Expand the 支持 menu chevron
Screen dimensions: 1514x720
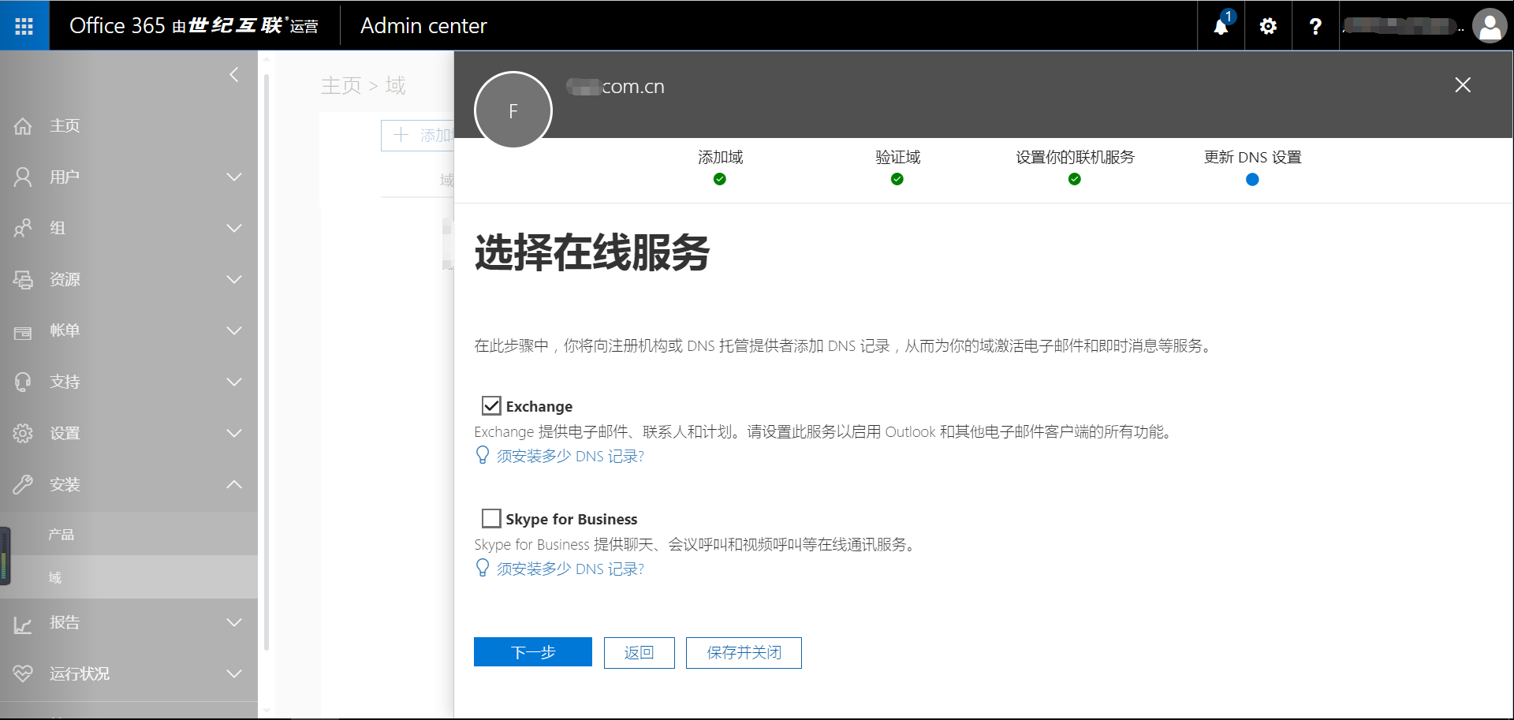234,382
